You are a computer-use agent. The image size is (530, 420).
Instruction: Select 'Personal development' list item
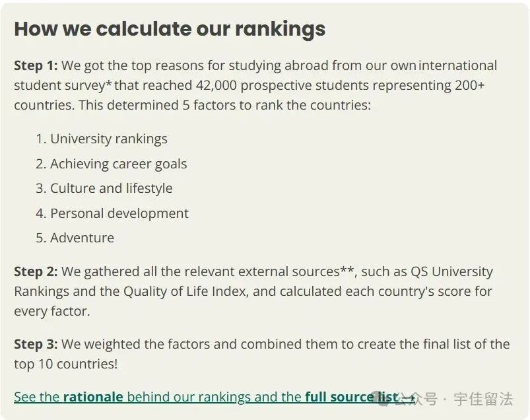point(119,213)
